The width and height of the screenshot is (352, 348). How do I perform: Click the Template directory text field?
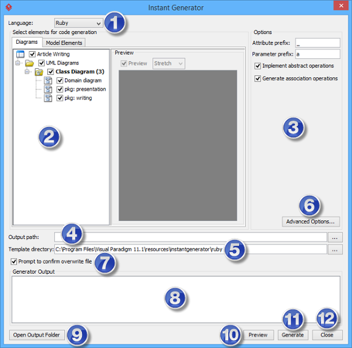point(191,249)
